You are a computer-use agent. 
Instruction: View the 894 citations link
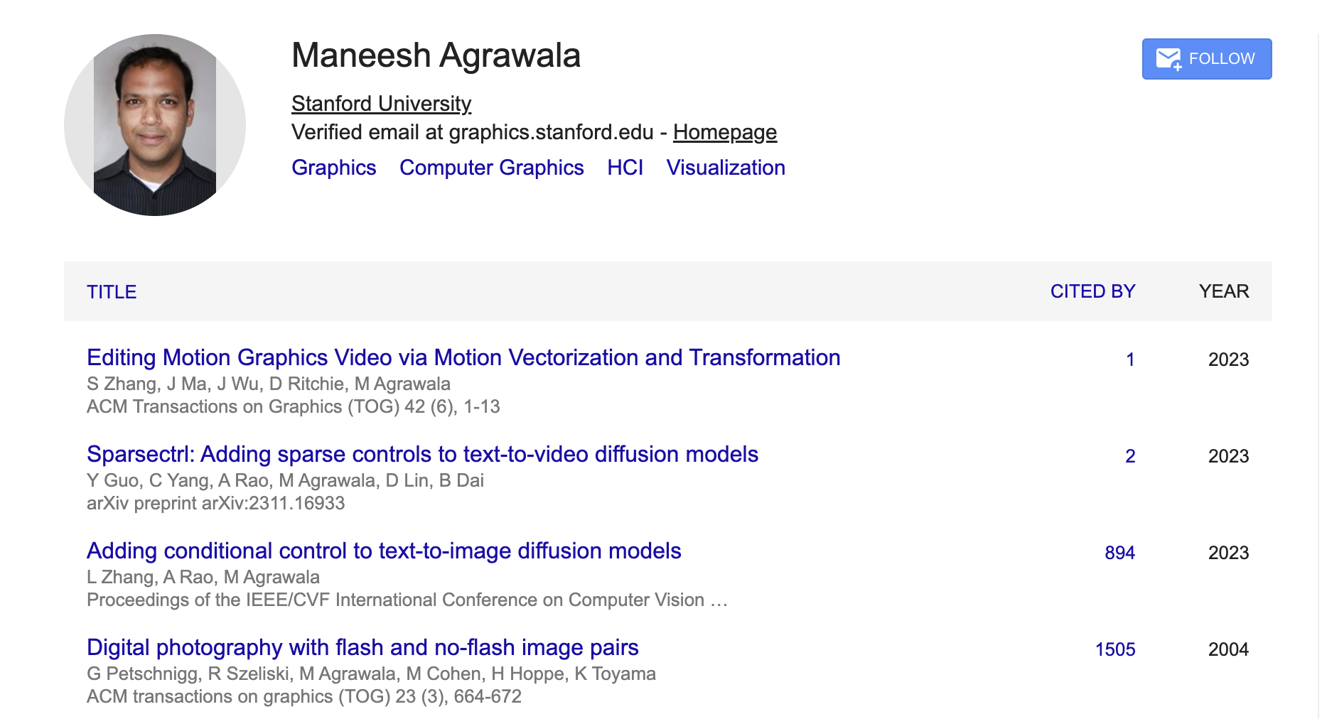[x=1119, y=553]
